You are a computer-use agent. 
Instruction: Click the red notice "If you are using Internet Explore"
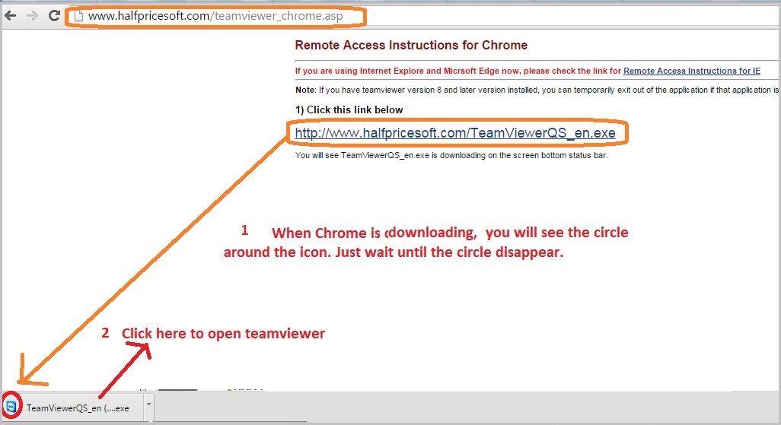point(457,71)
